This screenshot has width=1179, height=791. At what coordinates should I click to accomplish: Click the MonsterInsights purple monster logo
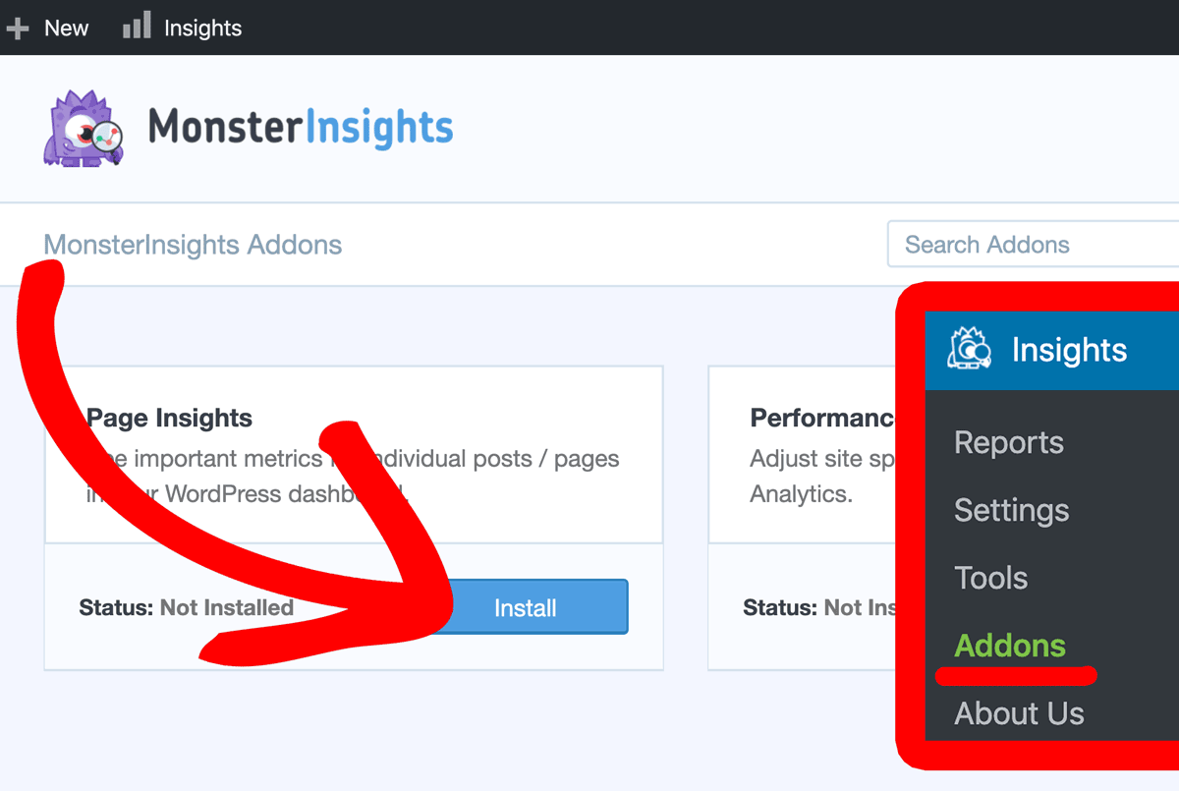84,129
